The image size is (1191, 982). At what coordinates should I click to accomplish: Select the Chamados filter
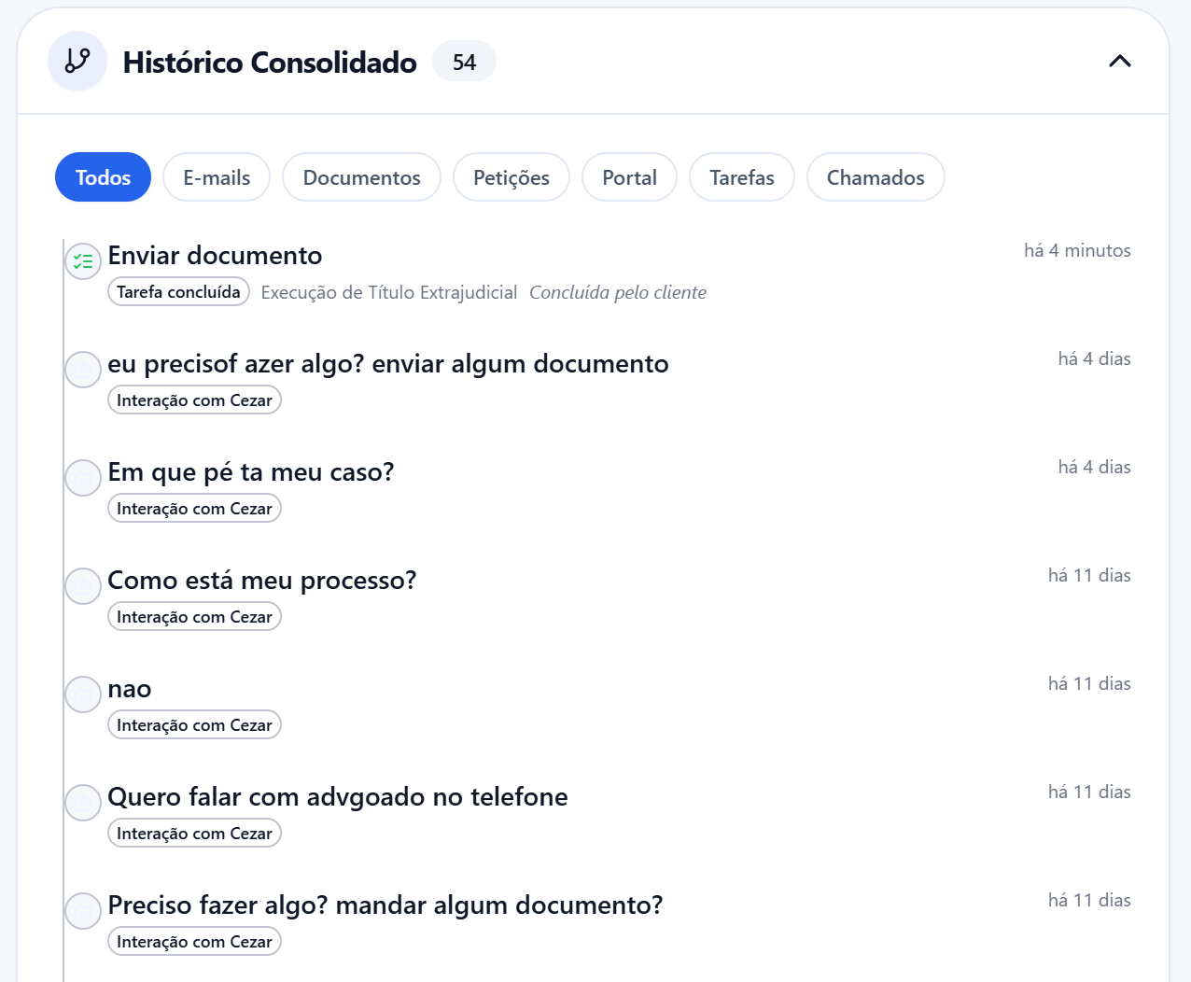pos(876,177)
